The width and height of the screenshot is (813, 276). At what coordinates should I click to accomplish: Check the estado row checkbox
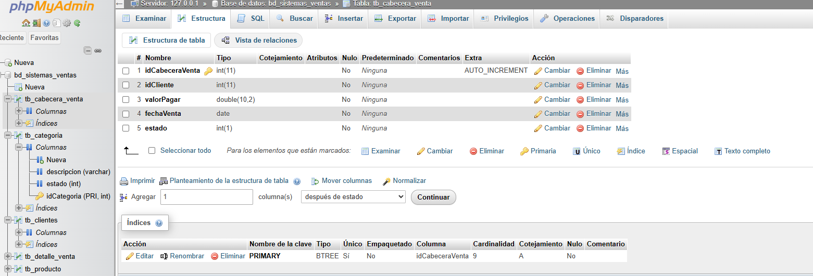pos(126,128)
